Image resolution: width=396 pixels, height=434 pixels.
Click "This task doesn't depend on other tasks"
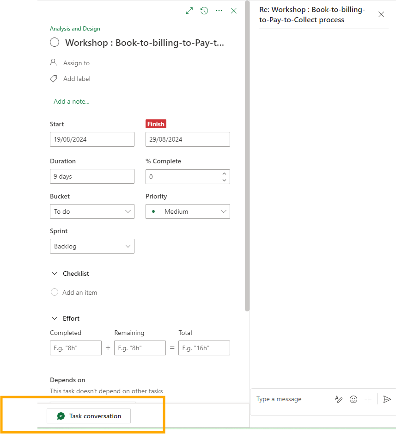pyautogui.click(x=106, y=391)
